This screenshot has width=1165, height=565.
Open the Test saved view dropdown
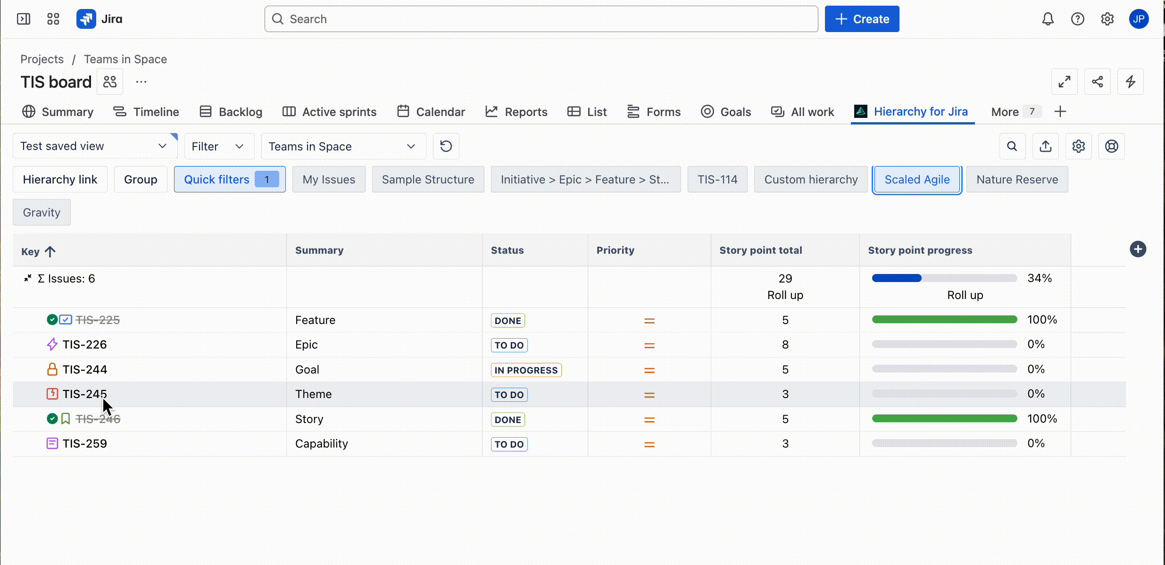[x=95, y=146]
